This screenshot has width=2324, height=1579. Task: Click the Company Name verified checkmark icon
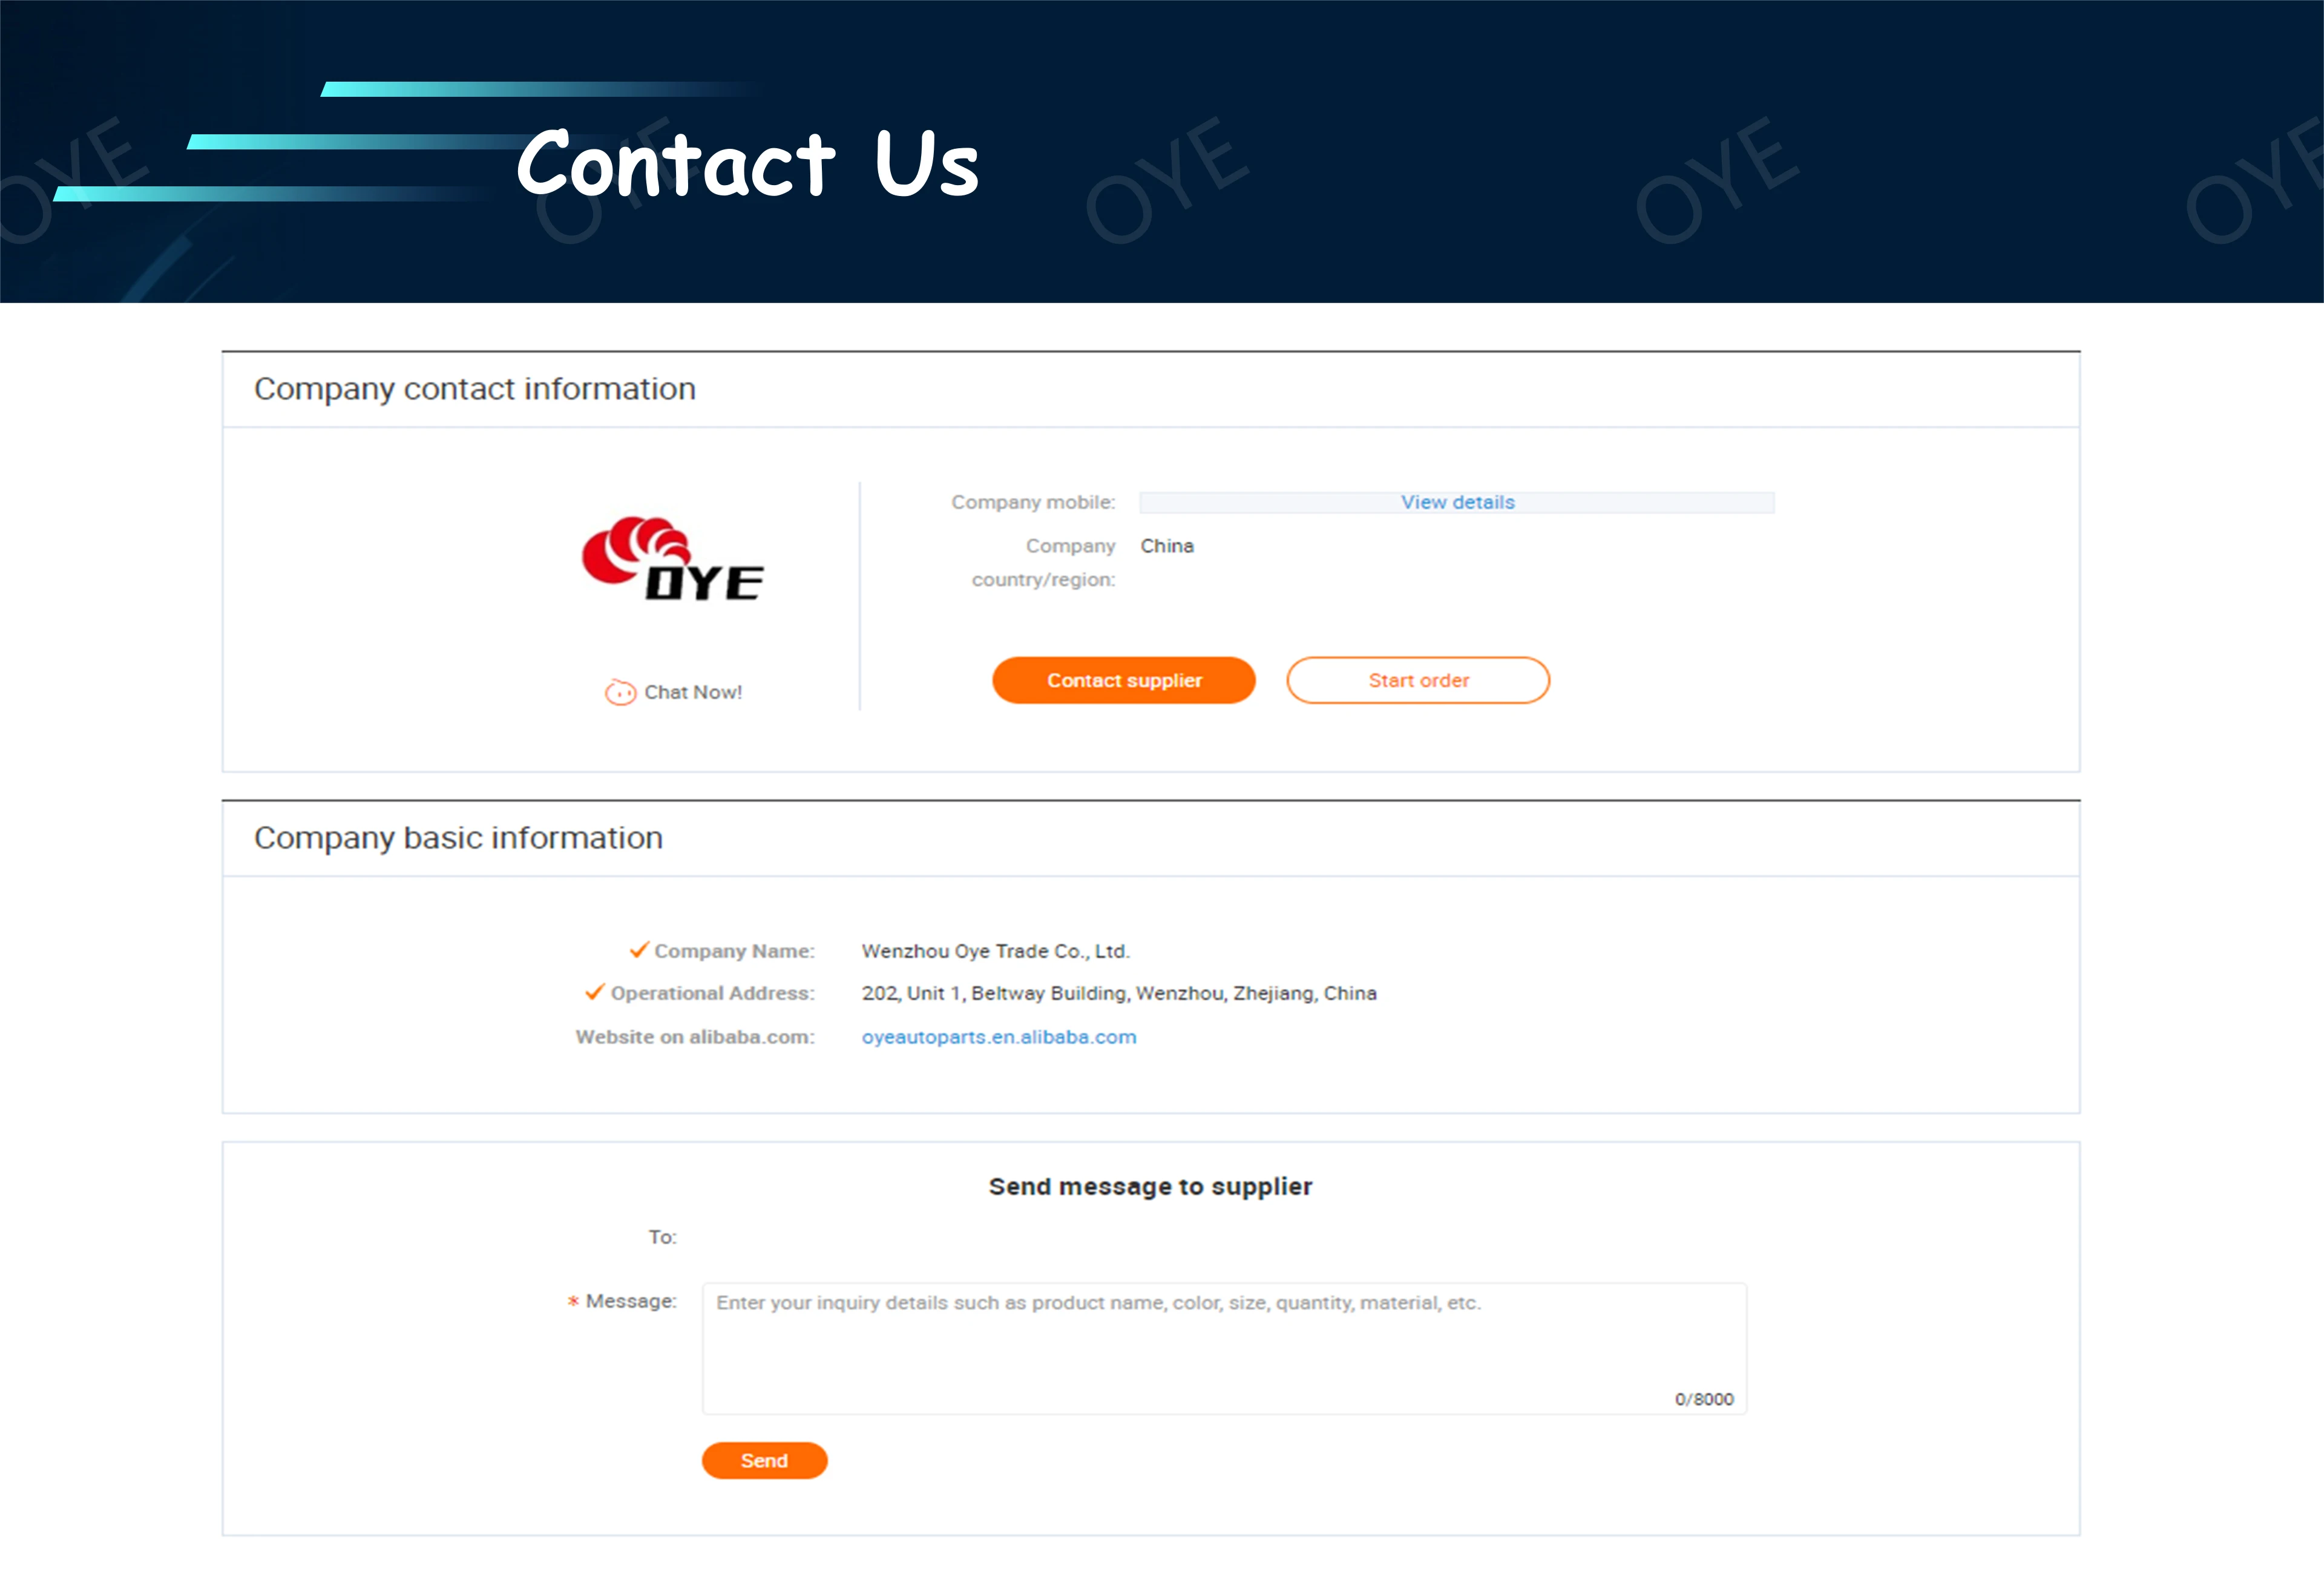tap(639, 949)
